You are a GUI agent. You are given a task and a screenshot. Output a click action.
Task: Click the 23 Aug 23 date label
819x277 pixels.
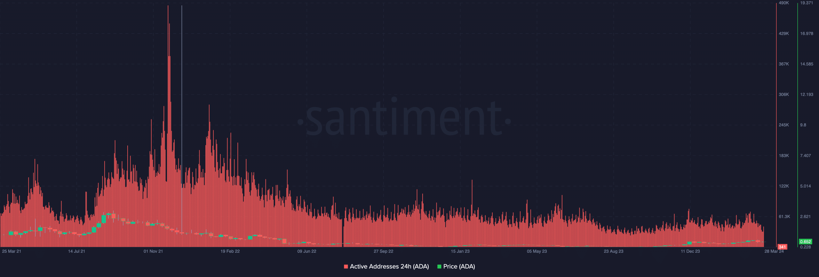point(614,251)
